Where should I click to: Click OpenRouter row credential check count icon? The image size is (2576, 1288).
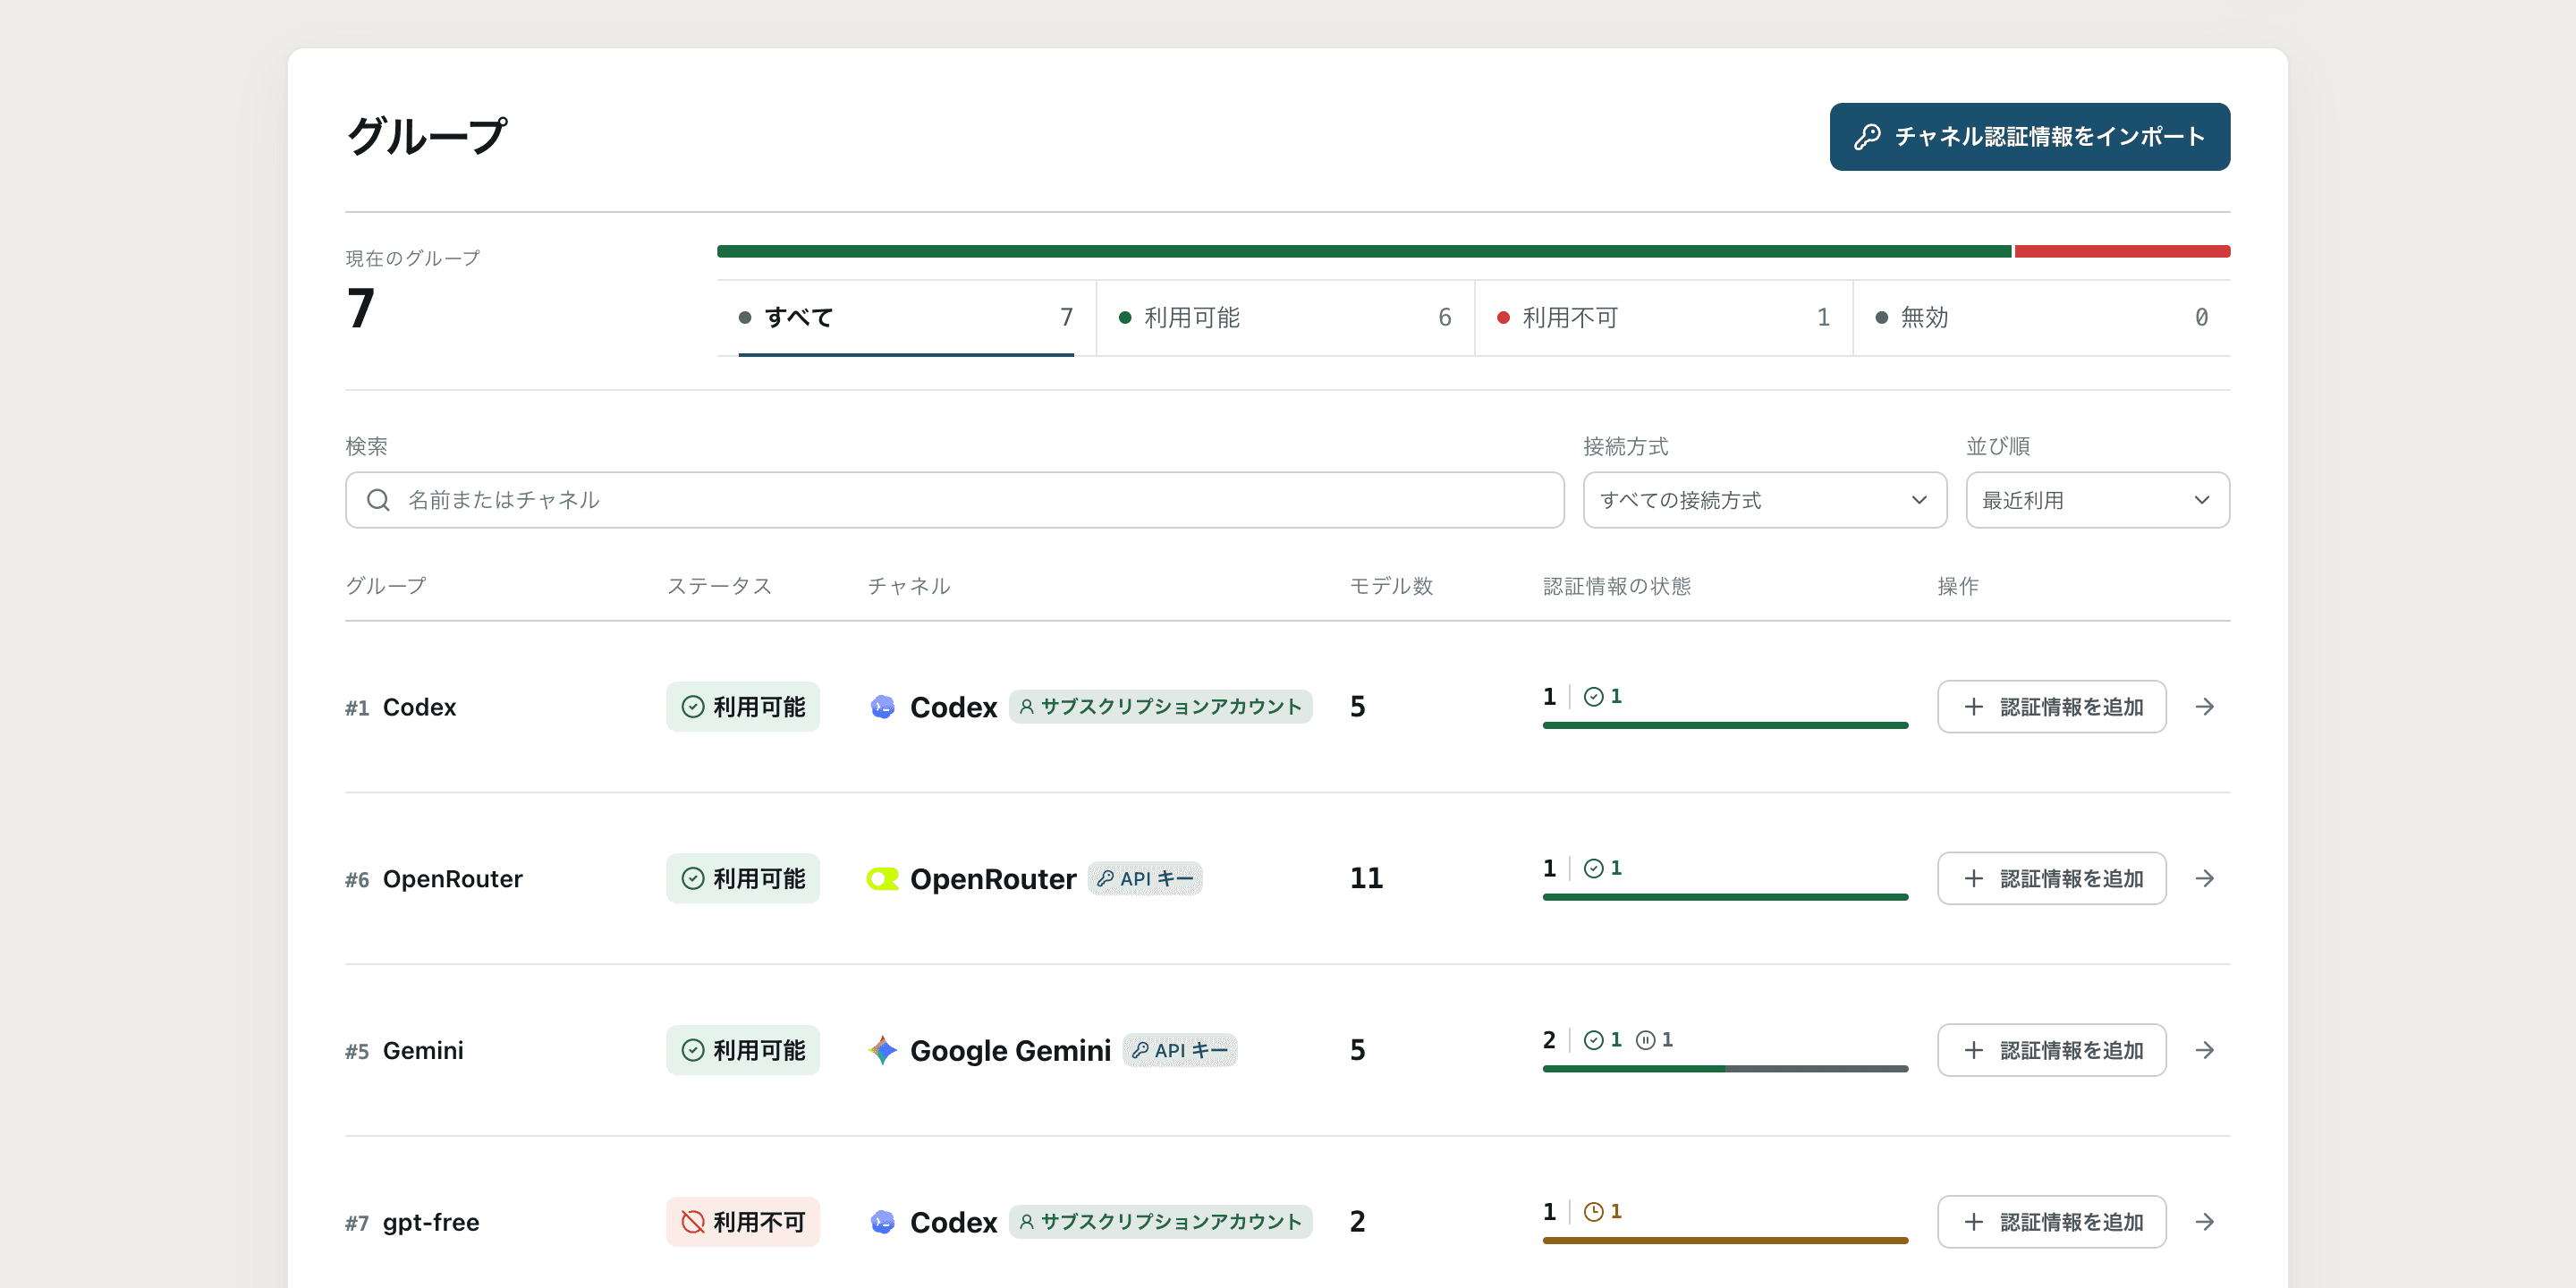click(1594, 868)
